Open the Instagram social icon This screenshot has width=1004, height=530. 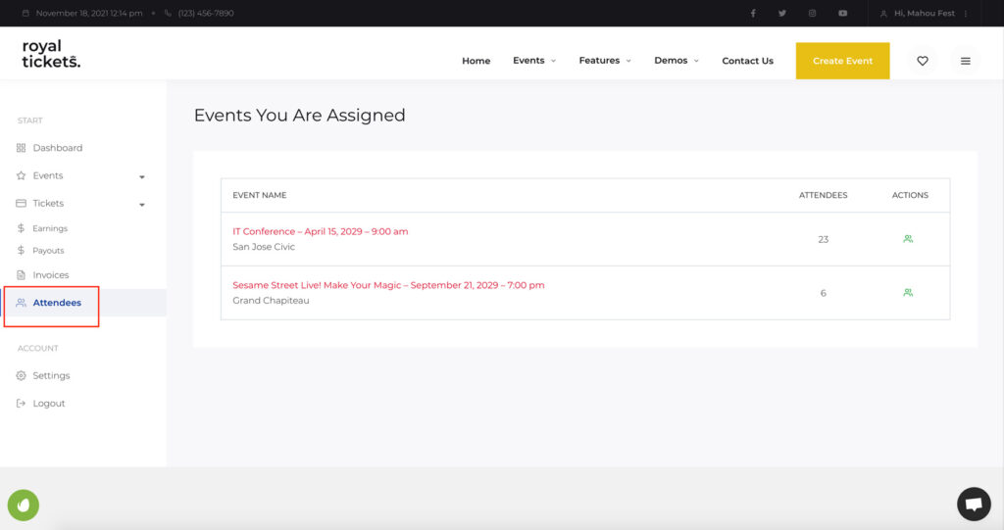(812, 13)
